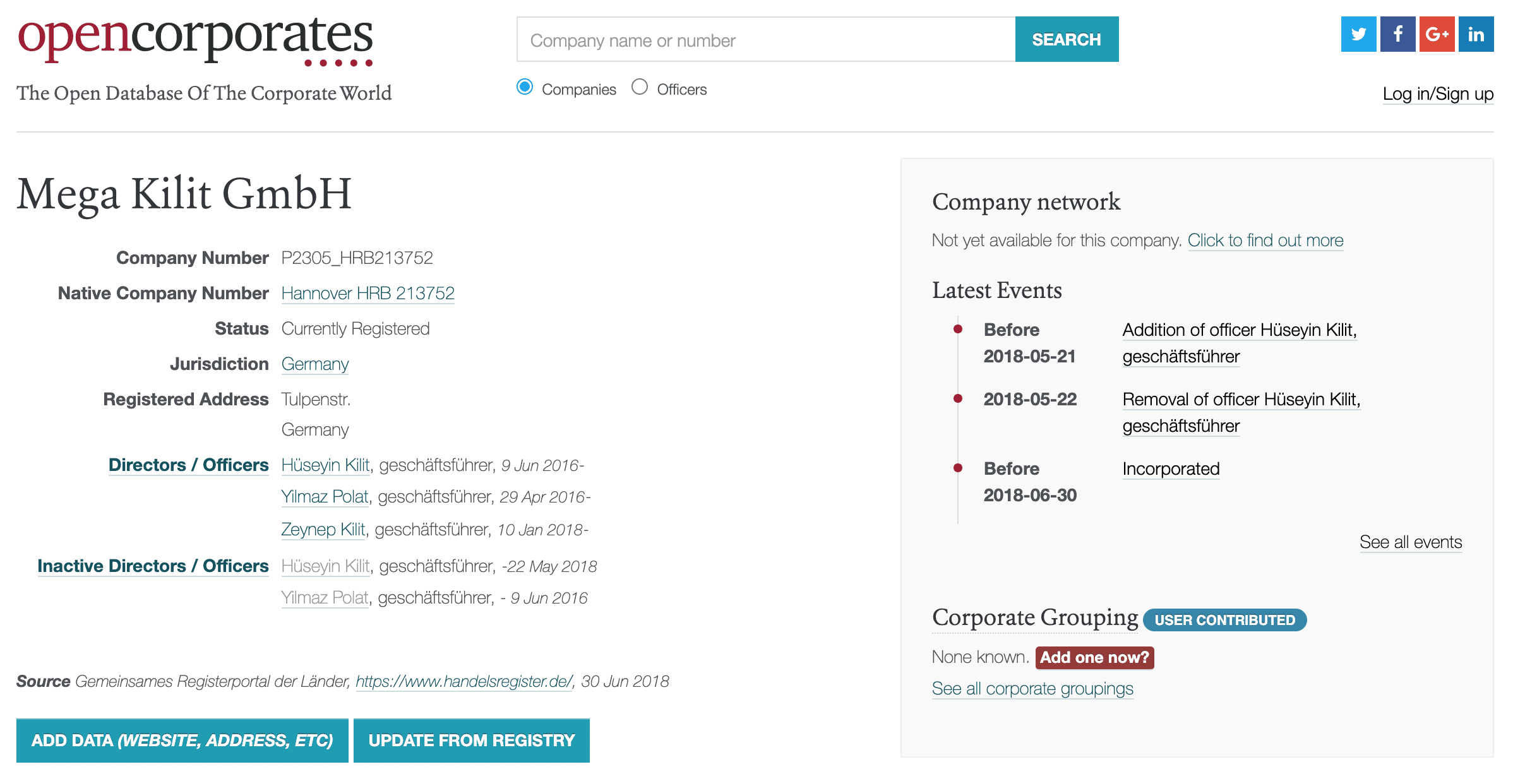The image size is (1513, 774).
Task: Click the Company network heading
Action: 1026,202
